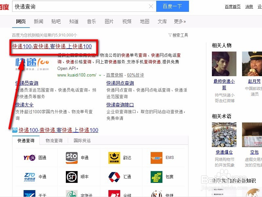Open the 空包 term link
Screen dimensions: 262x197
(254, 152)
